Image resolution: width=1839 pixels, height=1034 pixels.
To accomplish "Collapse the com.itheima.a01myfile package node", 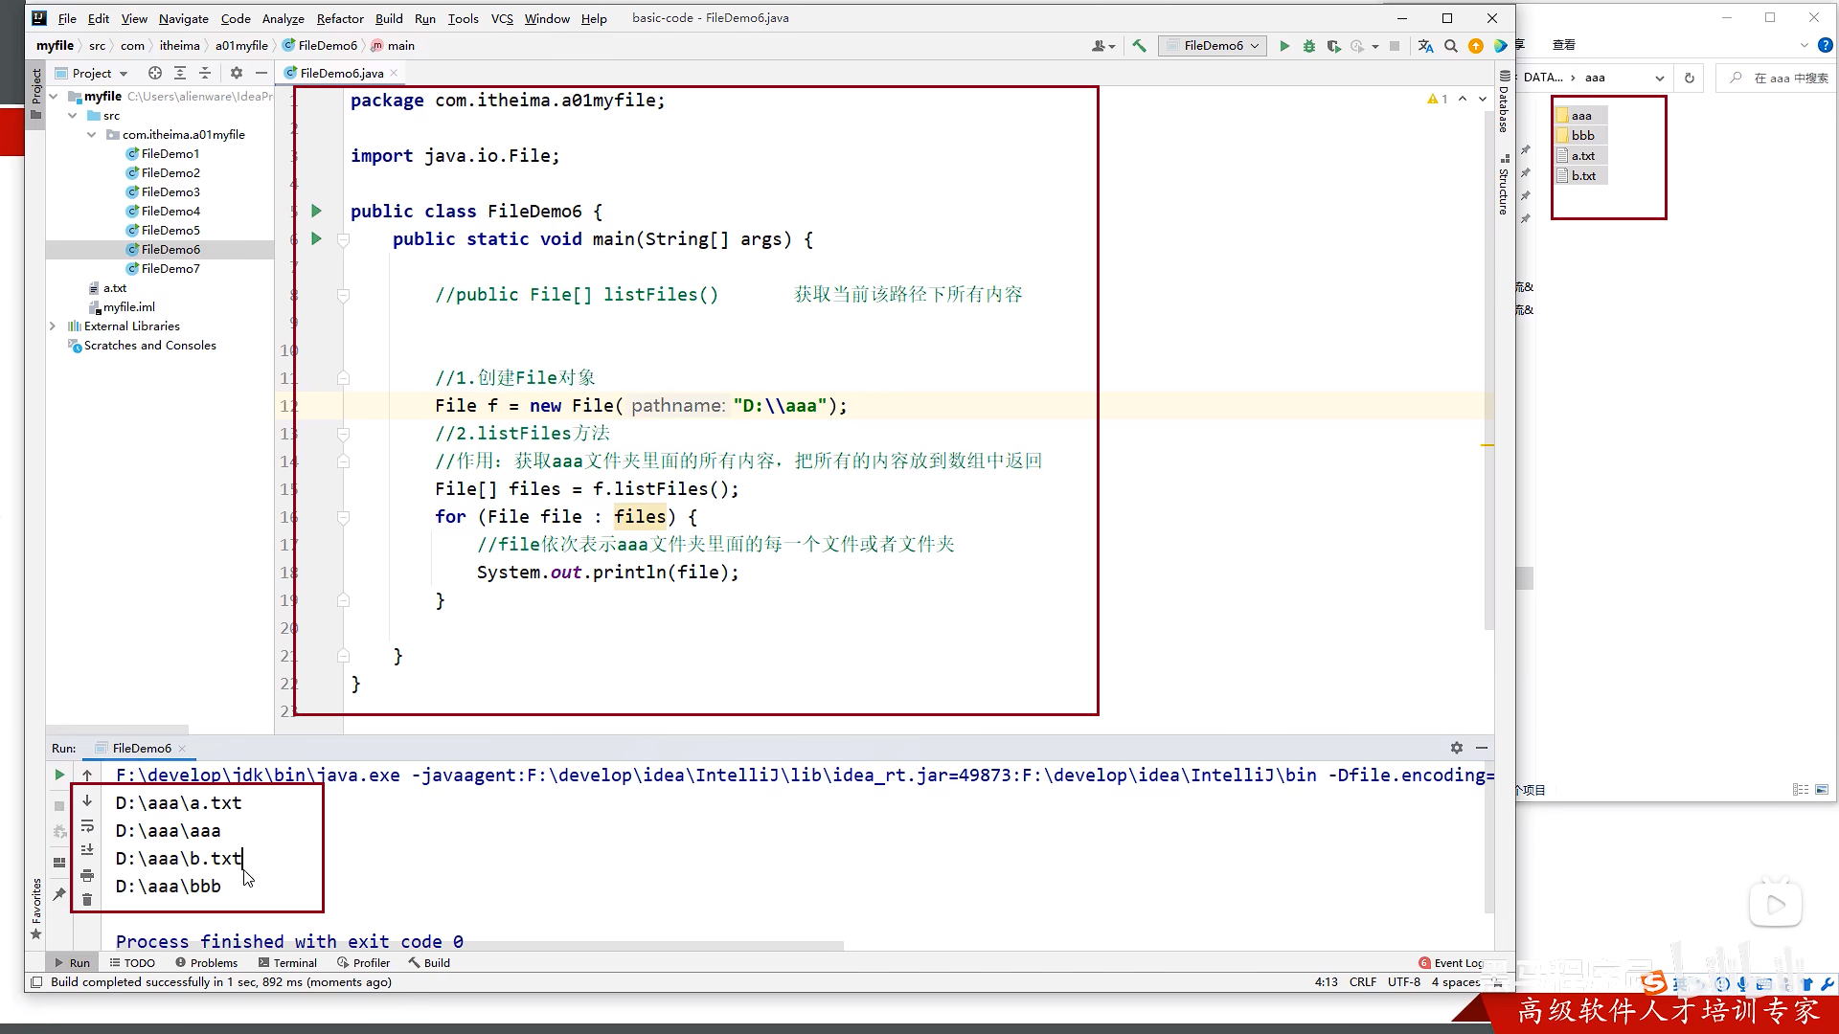I will (92, 135).
